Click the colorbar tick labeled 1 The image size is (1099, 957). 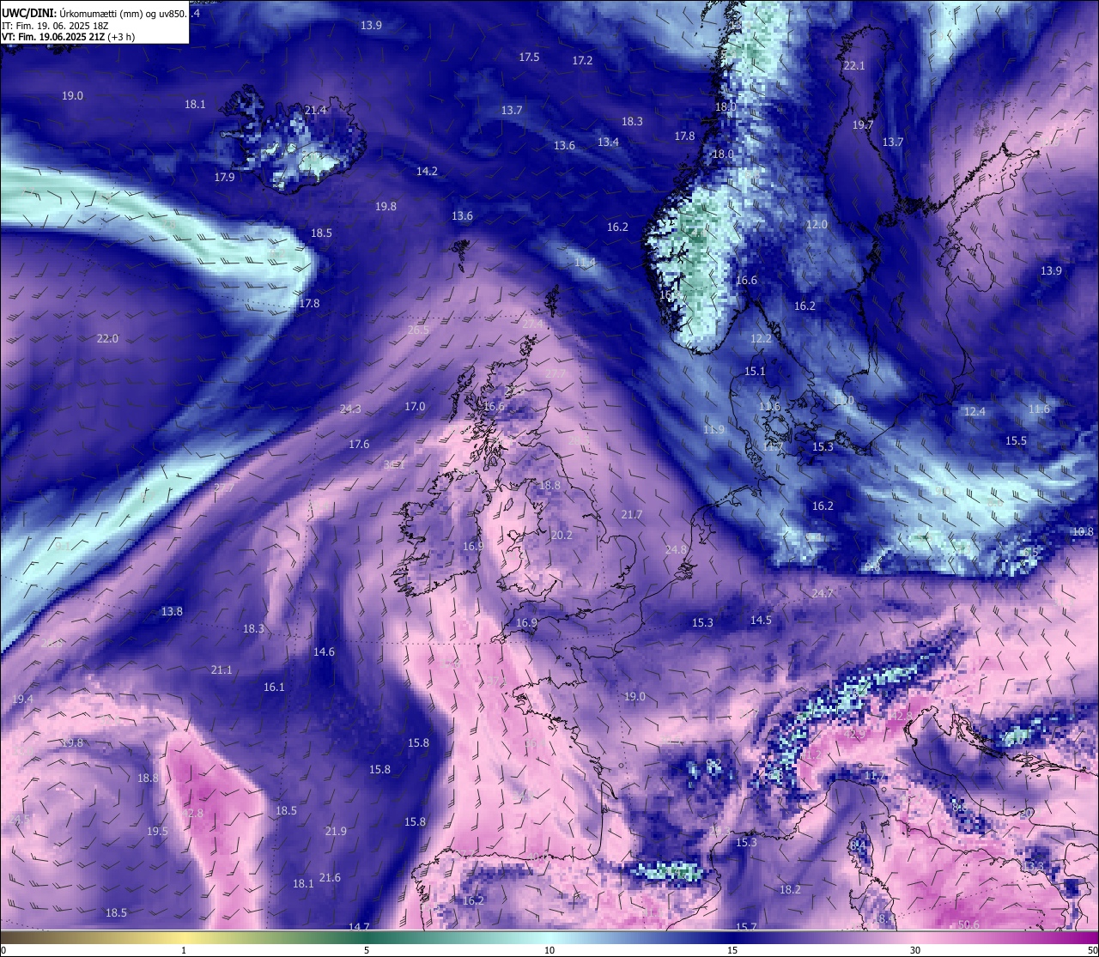184,950
